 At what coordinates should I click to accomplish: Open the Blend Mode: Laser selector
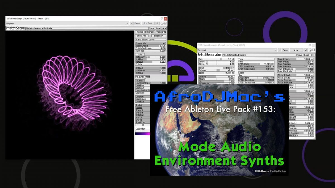pos(151,40)
